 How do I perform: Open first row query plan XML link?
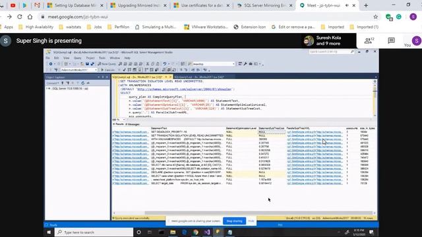131,132
